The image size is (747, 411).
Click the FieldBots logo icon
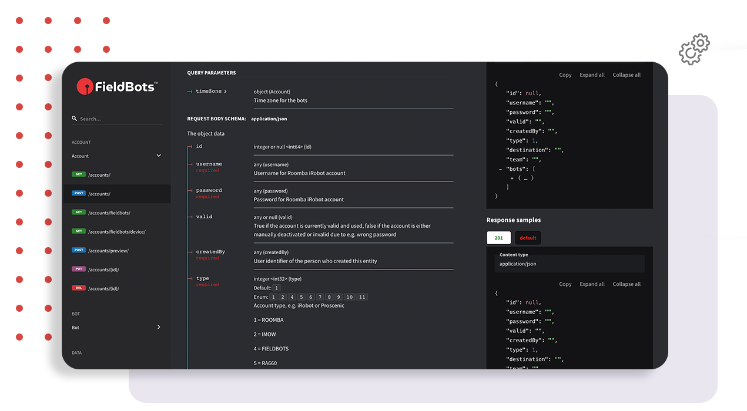(x=86, y=86)
